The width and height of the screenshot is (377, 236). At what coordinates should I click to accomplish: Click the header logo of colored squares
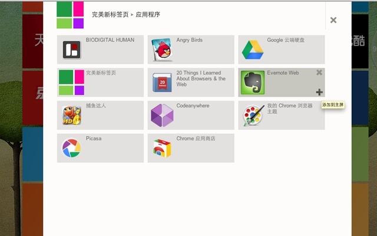point(70,15)
